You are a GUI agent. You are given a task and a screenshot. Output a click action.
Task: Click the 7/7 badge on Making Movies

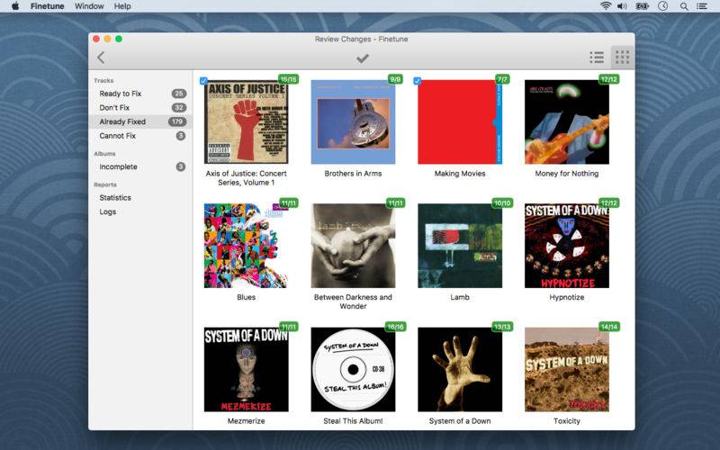click(502, 79)
